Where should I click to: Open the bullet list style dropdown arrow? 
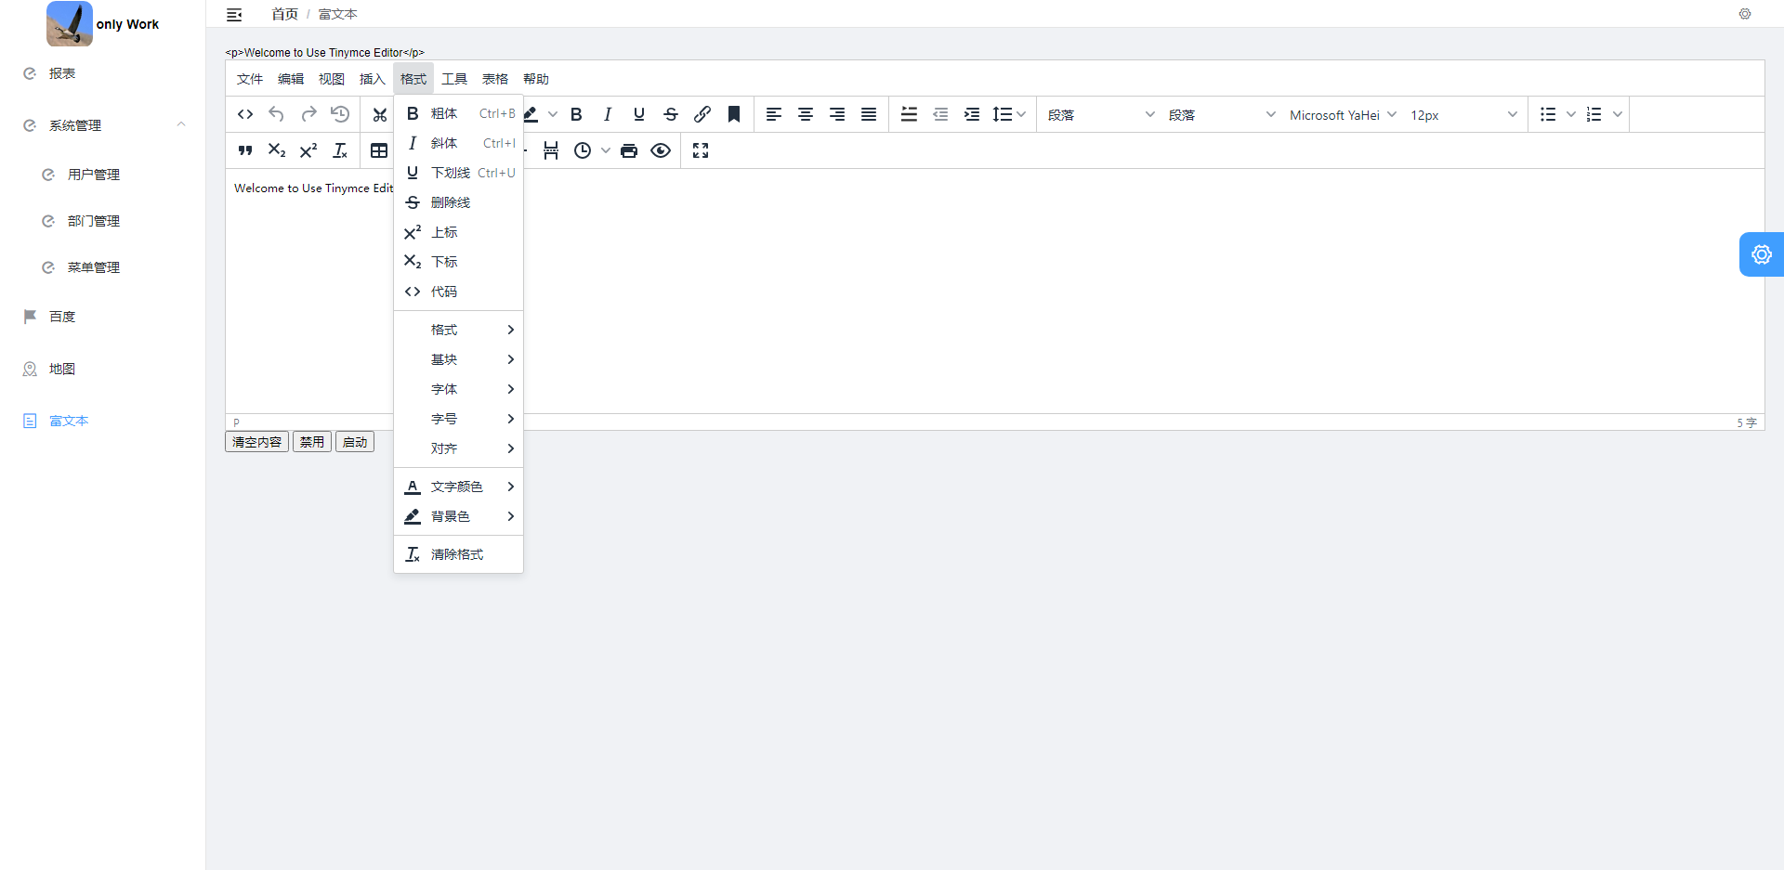(1571, 114)
